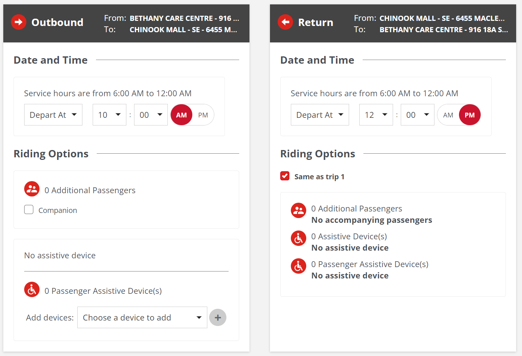Viewport: 522px width, 356px height.
Task: Open the outbound hour dropdown showing 10
Action: (109, 115)
